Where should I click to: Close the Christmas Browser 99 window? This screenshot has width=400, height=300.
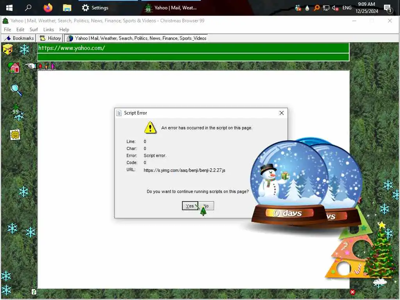click(x=390, y=21)
